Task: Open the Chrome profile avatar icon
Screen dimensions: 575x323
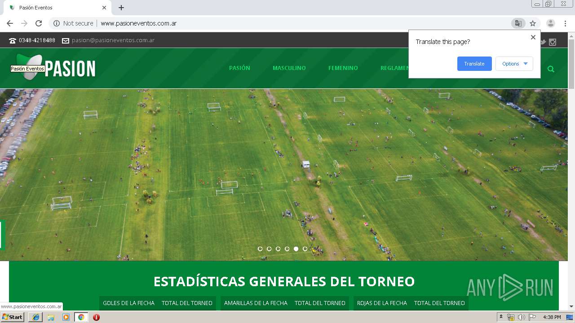Action: tap(551, 23)
